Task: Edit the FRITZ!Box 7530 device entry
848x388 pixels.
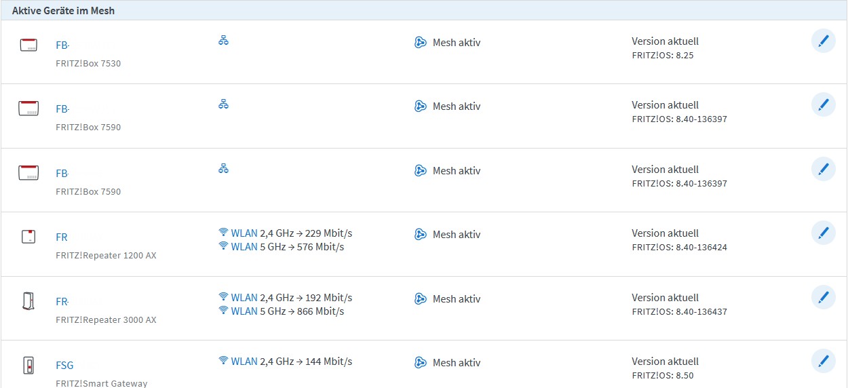Action: pos(824,41)
